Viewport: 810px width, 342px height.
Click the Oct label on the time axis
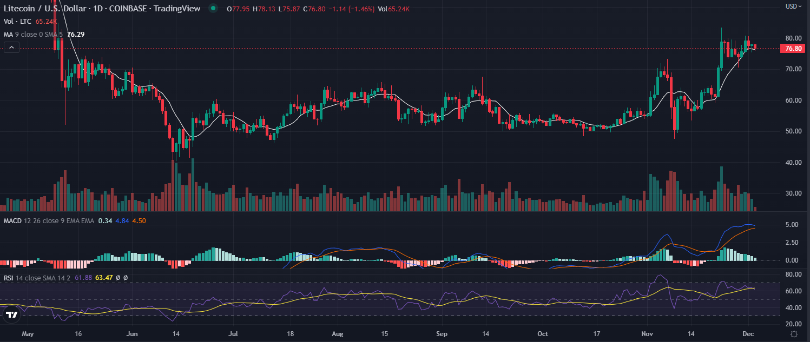coord(542,334)
